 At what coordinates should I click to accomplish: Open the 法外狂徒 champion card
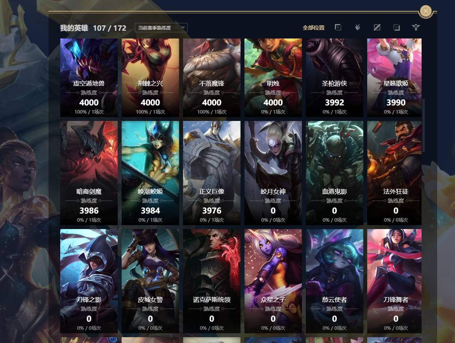coord(394,173)
